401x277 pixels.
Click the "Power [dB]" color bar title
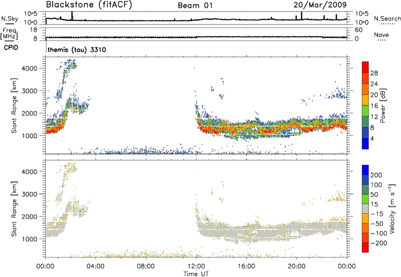pyautogui.click(x=382, y=105)
